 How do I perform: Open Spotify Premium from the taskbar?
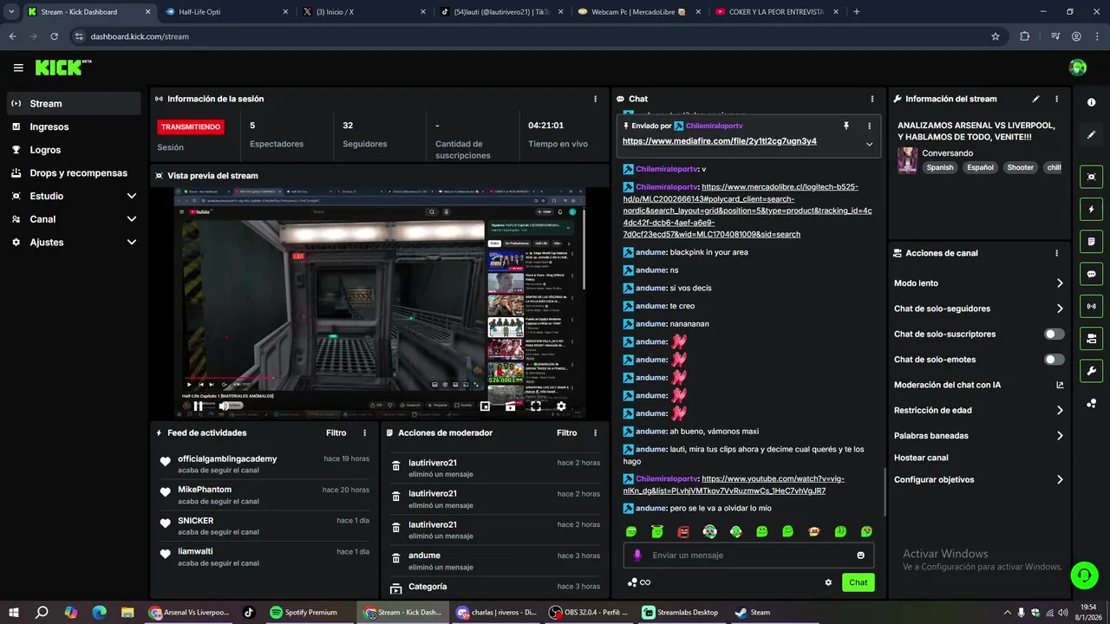coord(304,612)
